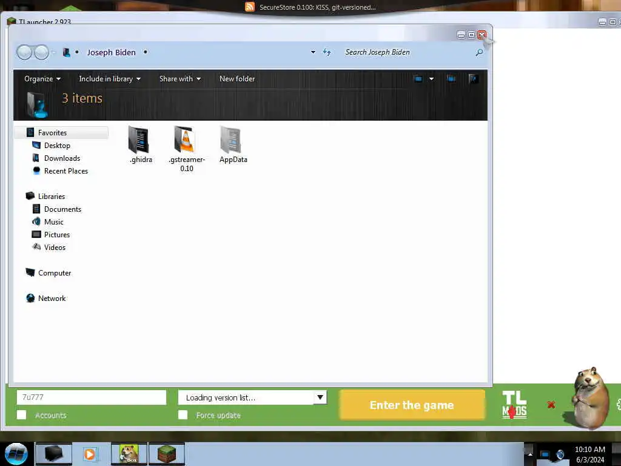621x466 pixels.
Task: Click New folder in the toolbar
Action: click(237, 79)
